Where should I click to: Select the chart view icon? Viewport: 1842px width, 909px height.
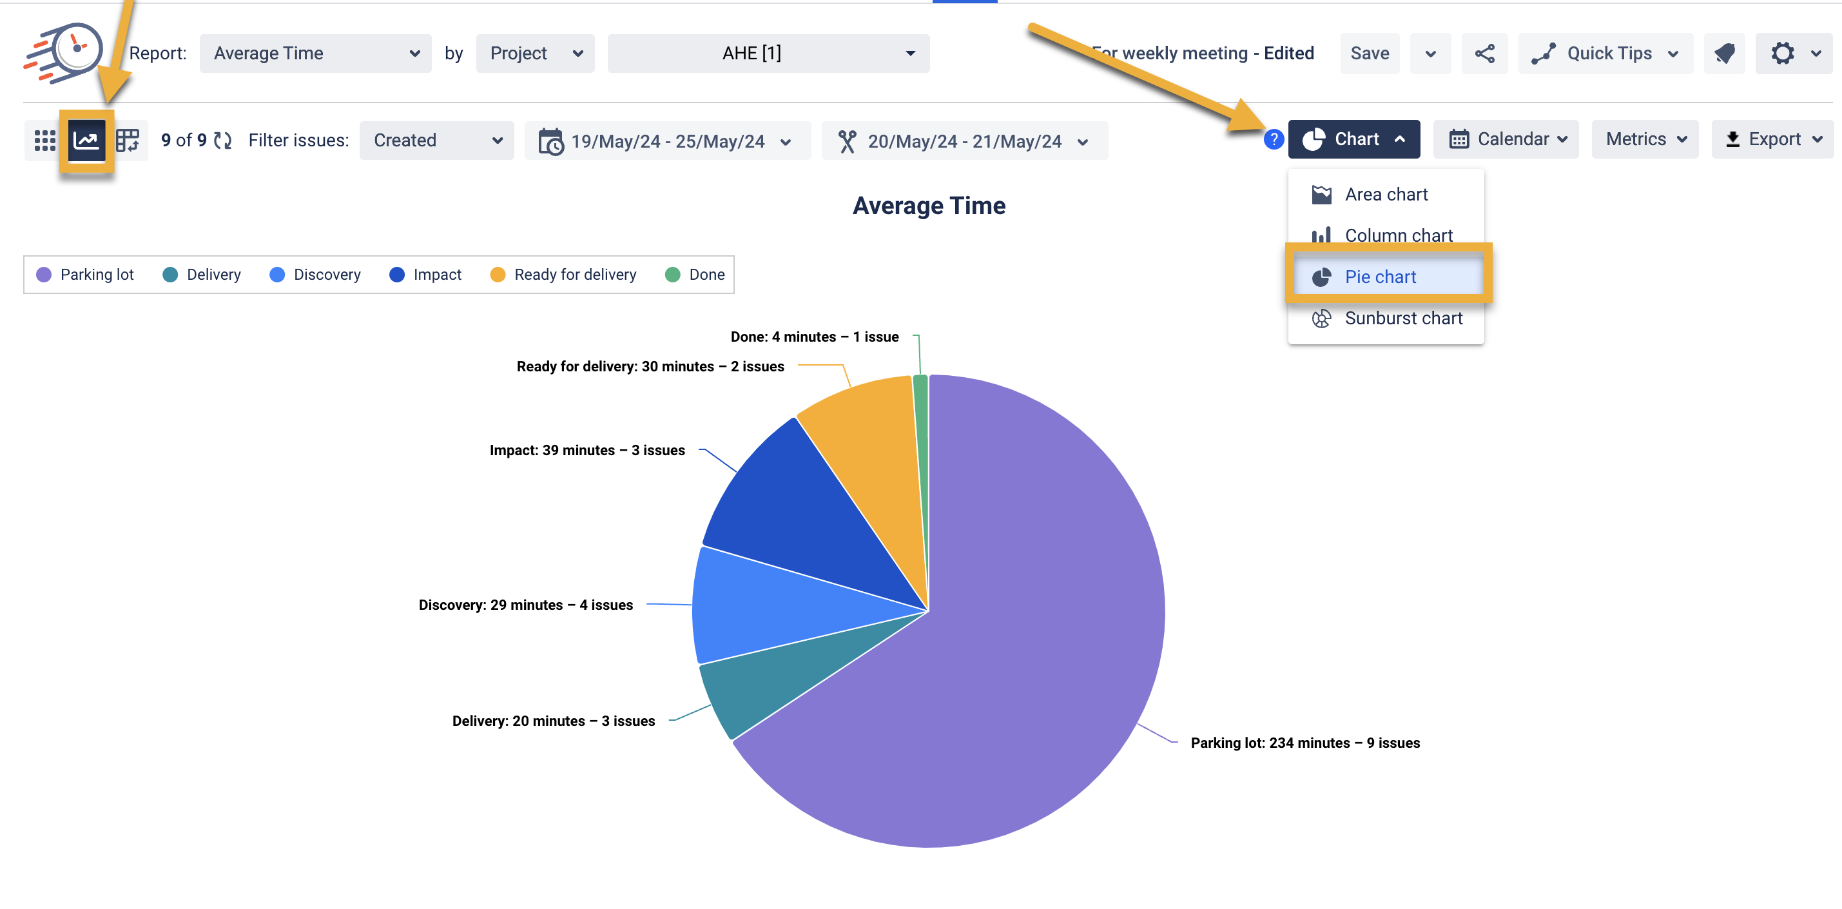pyautogui.click(x=86, y=139)
